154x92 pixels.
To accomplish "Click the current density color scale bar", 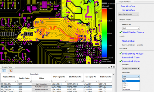I will tap(104, 33).
